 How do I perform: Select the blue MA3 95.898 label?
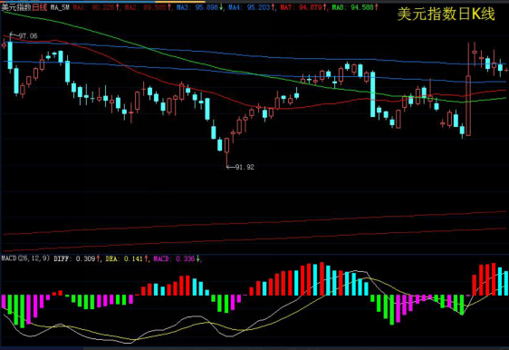pos(197,7)
